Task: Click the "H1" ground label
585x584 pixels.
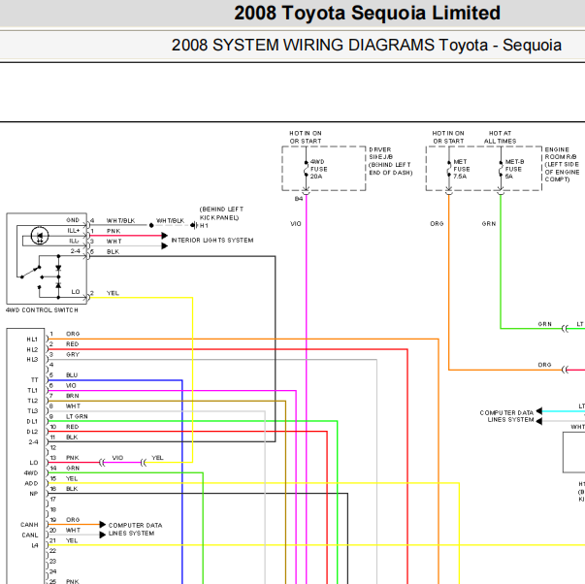Action: pyautogui.click(x=204, y=226)
